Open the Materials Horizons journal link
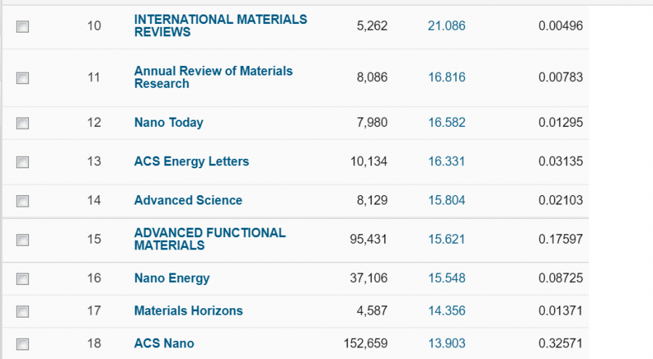 (x=188, y=310)
